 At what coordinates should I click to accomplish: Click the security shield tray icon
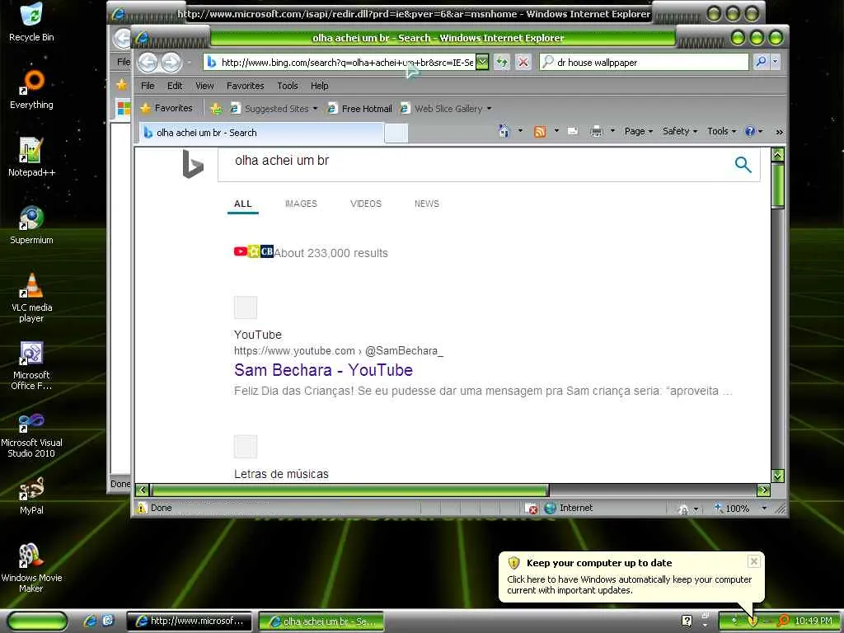click(753, 621)
